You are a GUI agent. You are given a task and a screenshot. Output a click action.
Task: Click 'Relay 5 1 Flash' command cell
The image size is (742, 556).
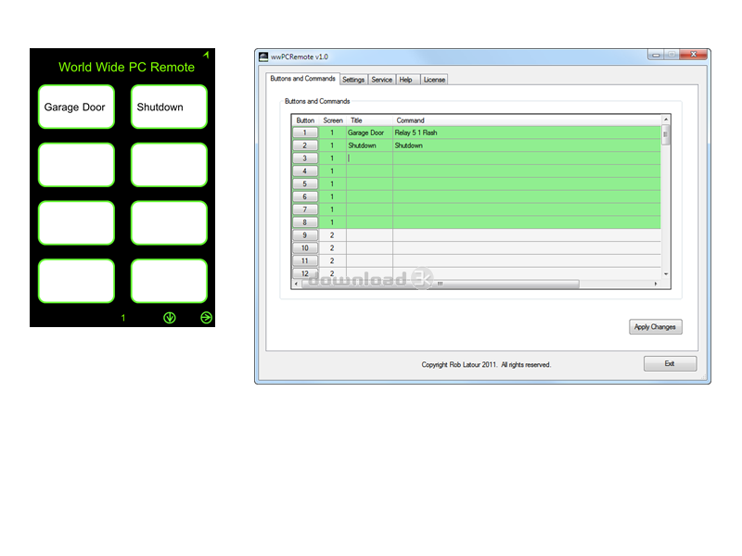[527, 133]
